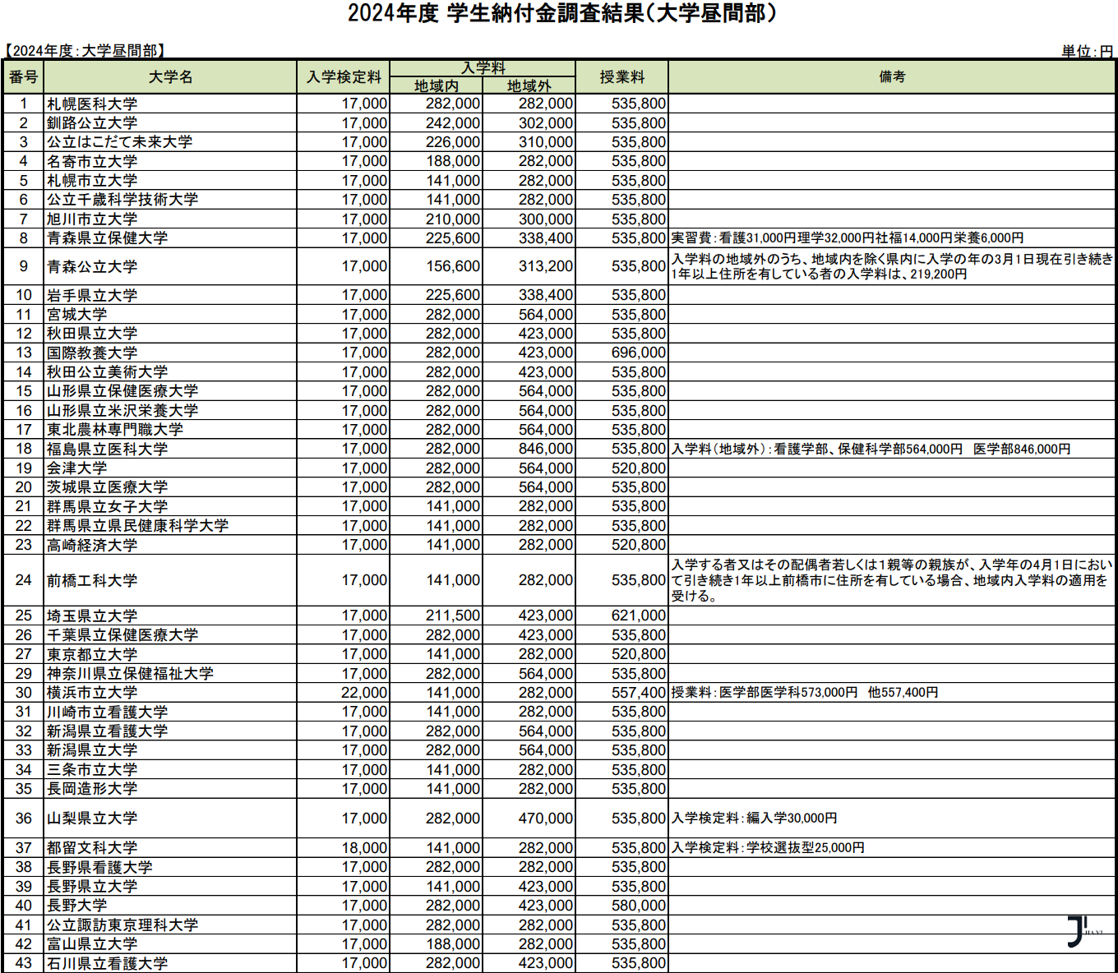The width and height of the screenshot is (1118, 973).
Task: Click the 地域外 sub-header cell
Action: coord(529,86)
